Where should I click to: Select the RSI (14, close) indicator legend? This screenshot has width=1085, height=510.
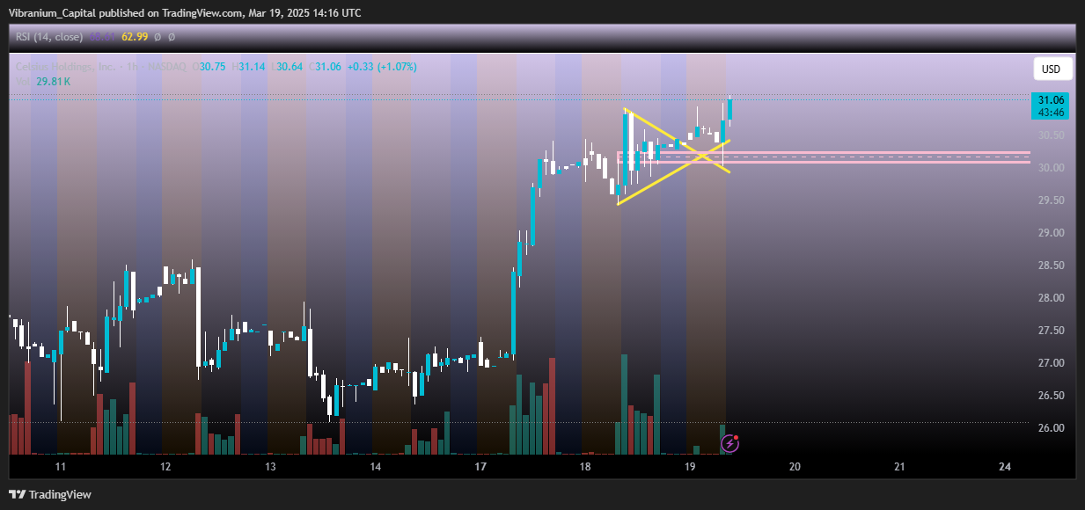click(x=49, y=37)
